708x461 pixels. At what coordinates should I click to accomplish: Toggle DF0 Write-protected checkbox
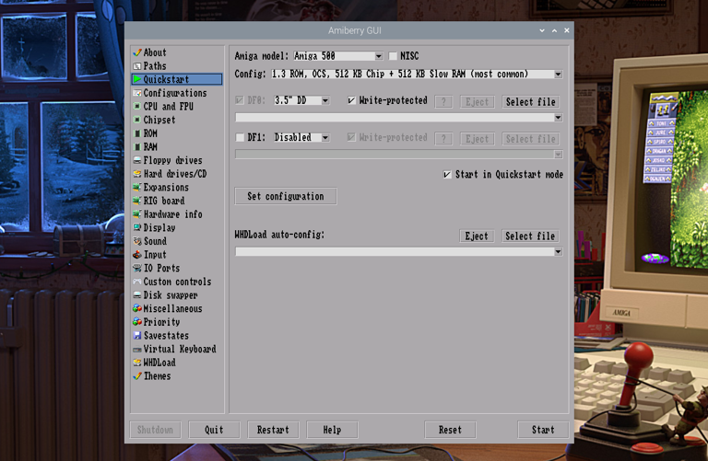tap(351, 100)
